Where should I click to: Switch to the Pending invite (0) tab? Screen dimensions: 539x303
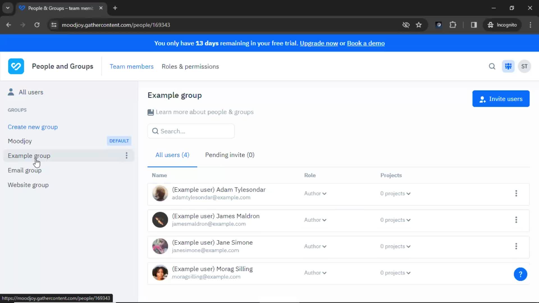(230, 155)
